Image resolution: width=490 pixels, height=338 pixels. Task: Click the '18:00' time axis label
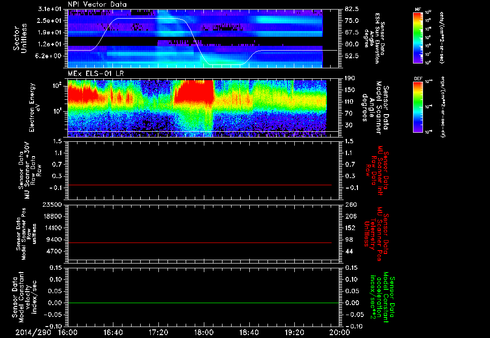click(204, 333)
